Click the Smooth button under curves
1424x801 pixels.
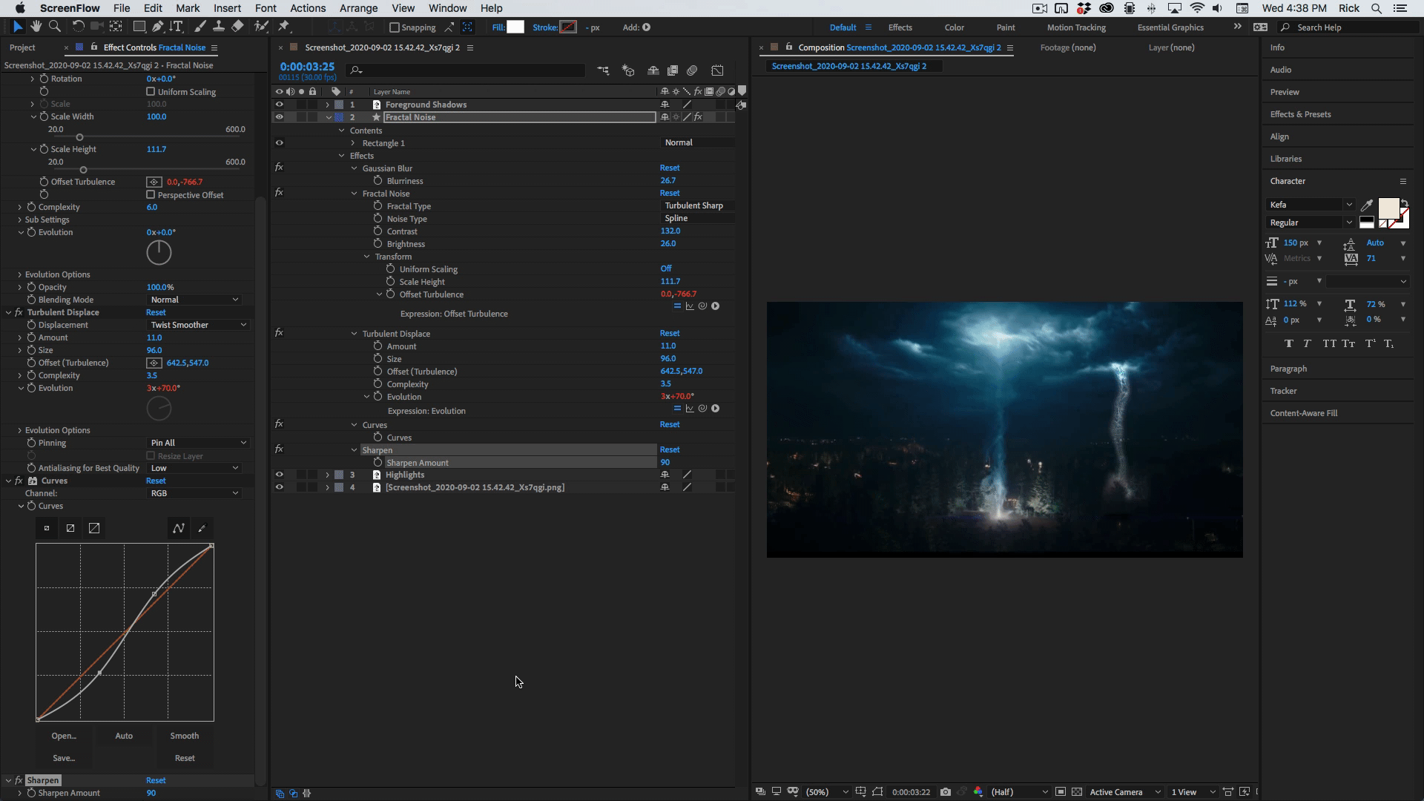[184, 736]
